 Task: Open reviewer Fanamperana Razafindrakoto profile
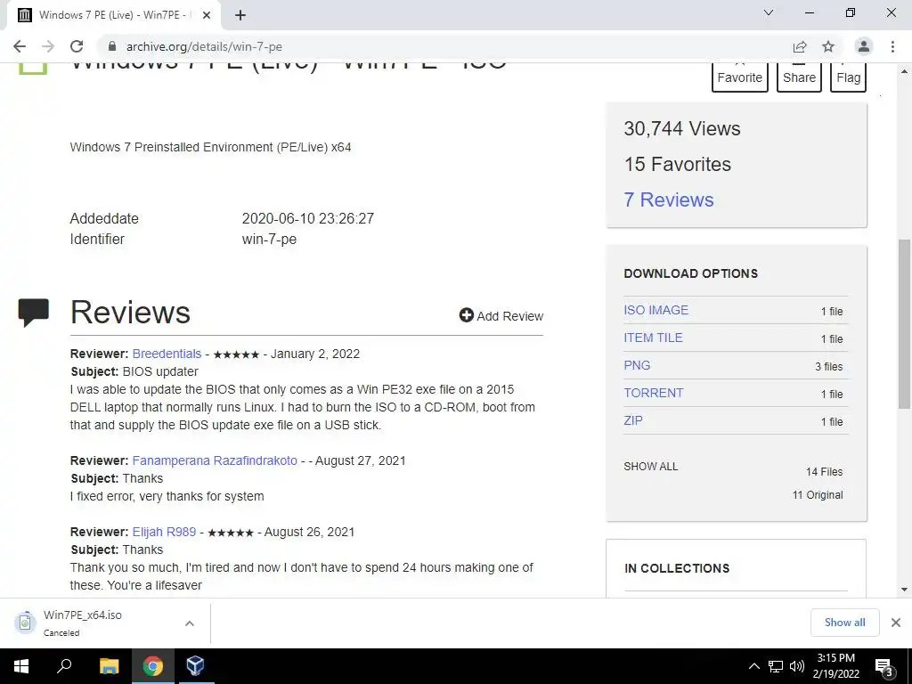(x=215, y=460)
